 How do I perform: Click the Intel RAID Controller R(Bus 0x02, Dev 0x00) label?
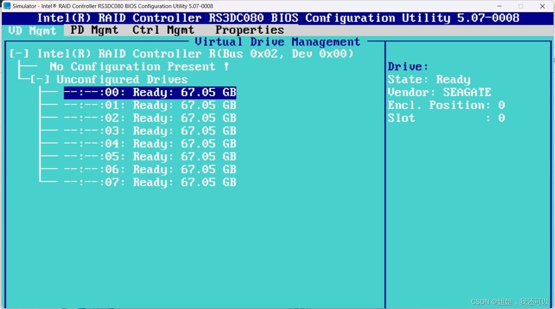point(196,54)
